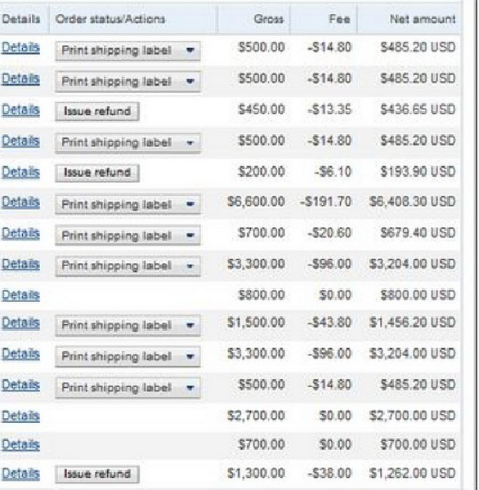Open Details link for $800.00 transaction
The image size is (479, 490).
(20, 295)
